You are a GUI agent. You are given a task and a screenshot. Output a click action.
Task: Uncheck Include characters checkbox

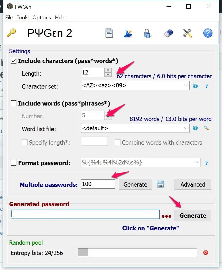click(13, 61)
